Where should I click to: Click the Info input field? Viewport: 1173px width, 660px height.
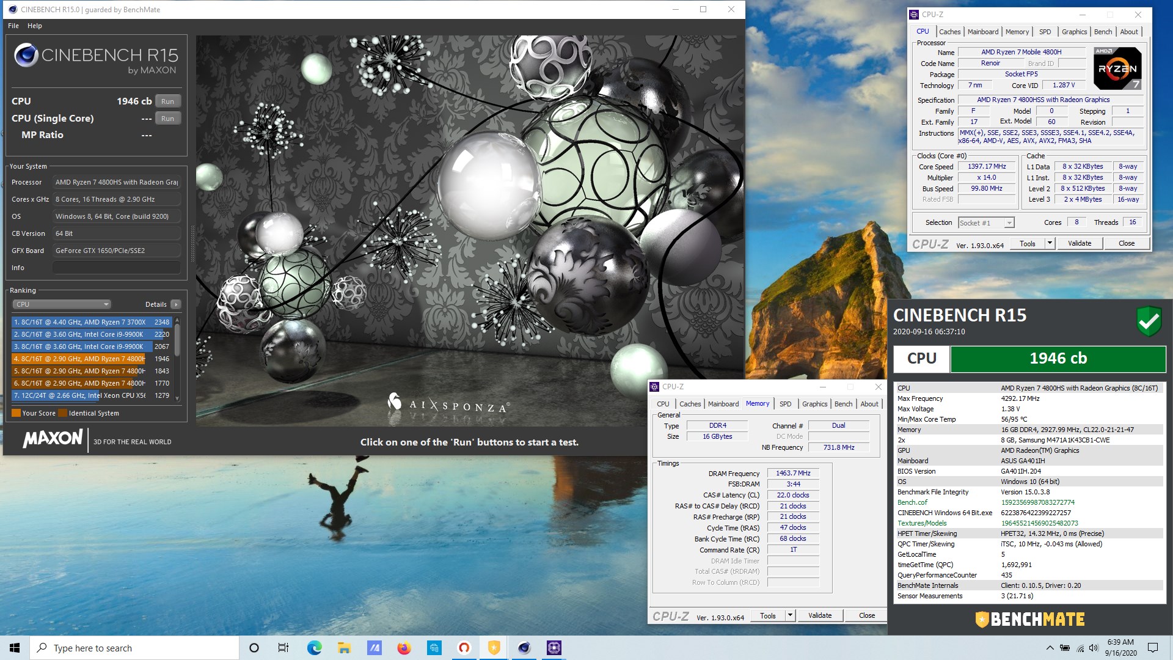[x=116, y=268]
